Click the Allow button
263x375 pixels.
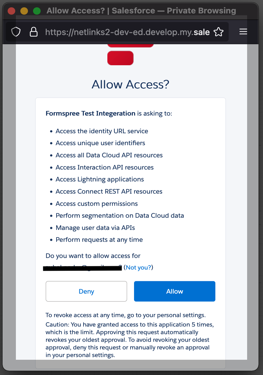pyautogui.click(x=174, y=291)
